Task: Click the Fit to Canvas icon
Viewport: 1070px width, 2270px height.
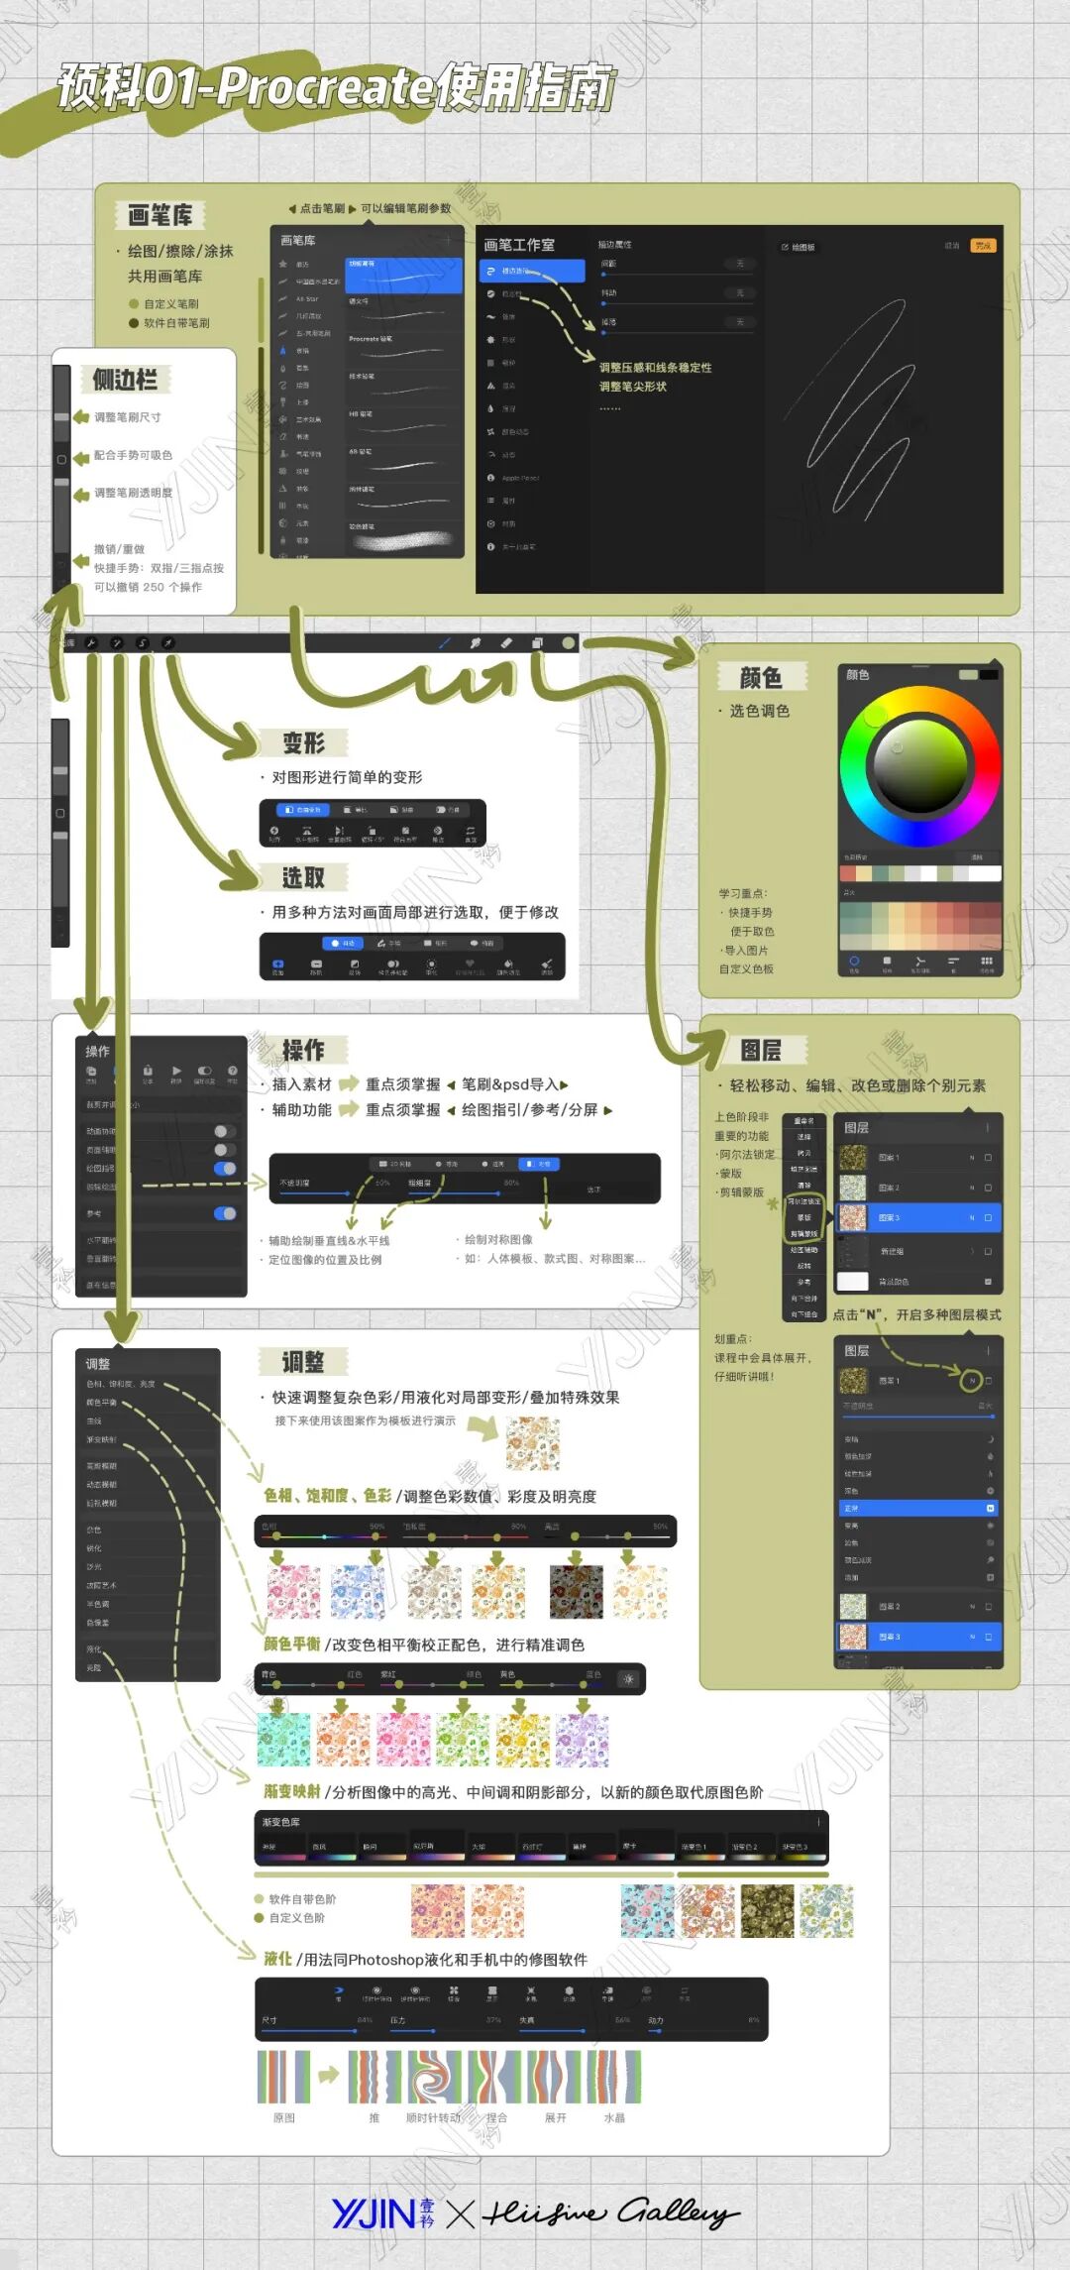Action: tap(405, 831)
